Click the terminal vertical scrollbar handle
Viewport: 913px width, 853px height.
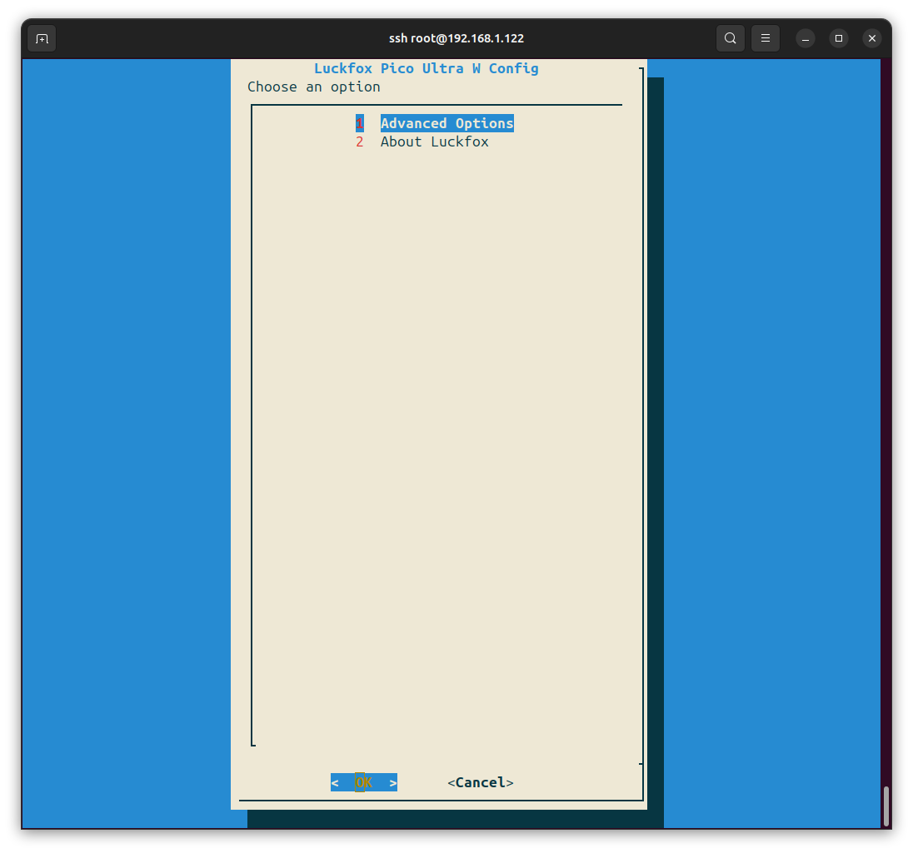point(886,806)
